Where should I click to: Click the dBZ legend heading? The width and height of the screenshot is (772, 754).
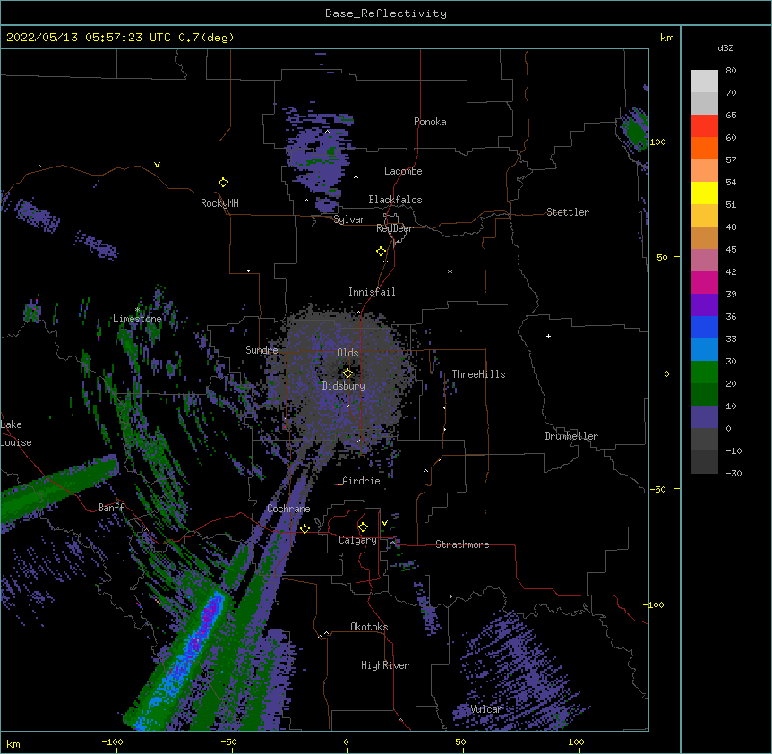[725, 48]
